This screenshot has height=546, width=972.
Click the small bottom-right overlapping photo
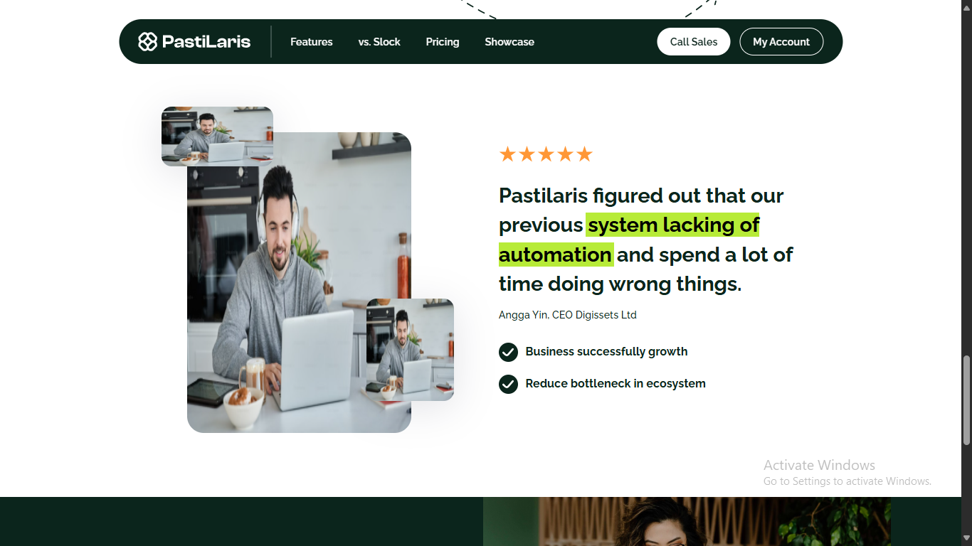[x=410, y=350]
